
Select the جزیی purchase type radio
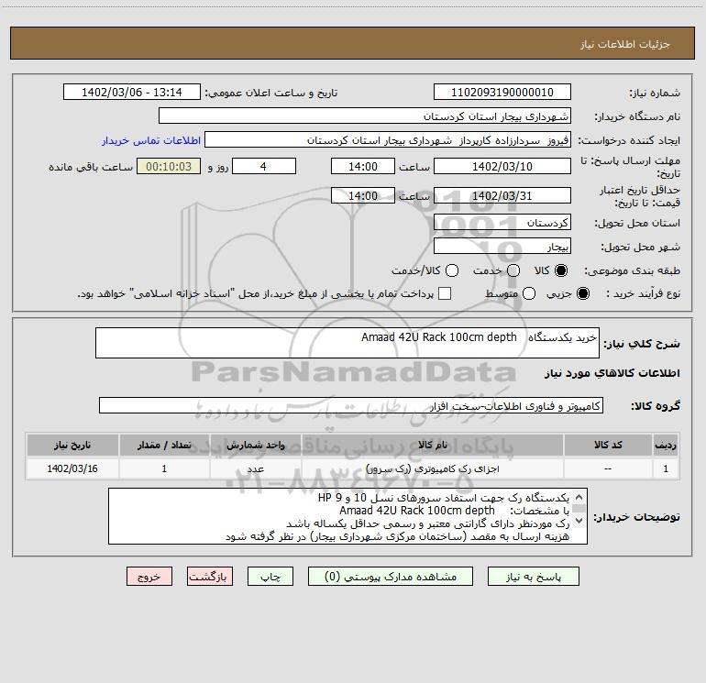coord(582,293)
